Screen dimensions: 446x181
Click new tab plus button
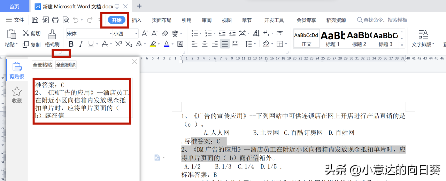coord(139,6)
